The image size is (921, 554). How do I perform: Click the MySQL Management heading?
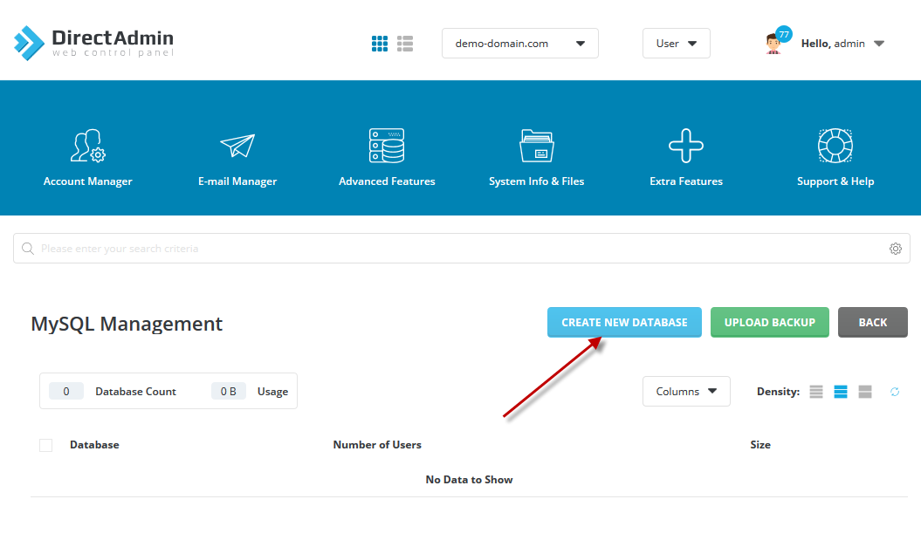click(127, 324)
